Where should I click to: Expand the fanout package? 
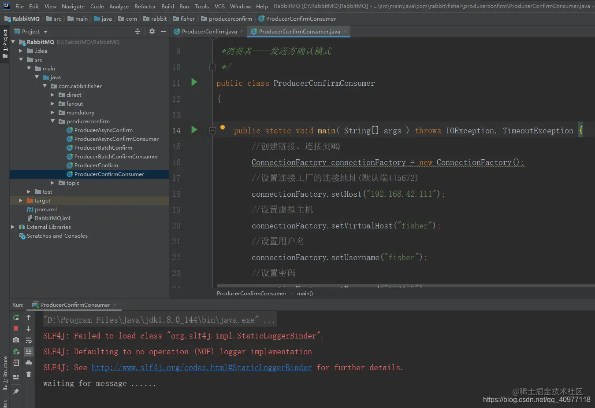[x=52, y=103]
